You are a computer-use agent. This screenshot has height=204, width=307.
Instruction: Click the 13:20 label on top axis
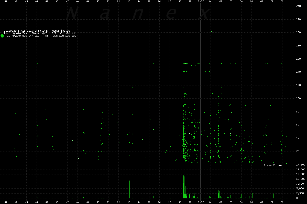pyautogui.click(x=200, y=2)
